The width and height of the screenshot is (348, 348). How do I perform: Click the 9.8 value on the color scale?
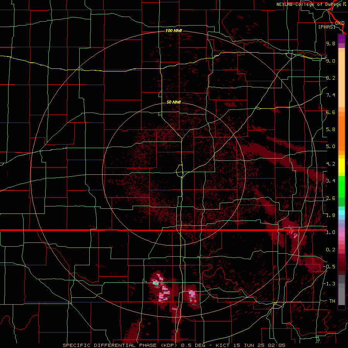click(x=331, y=43)
